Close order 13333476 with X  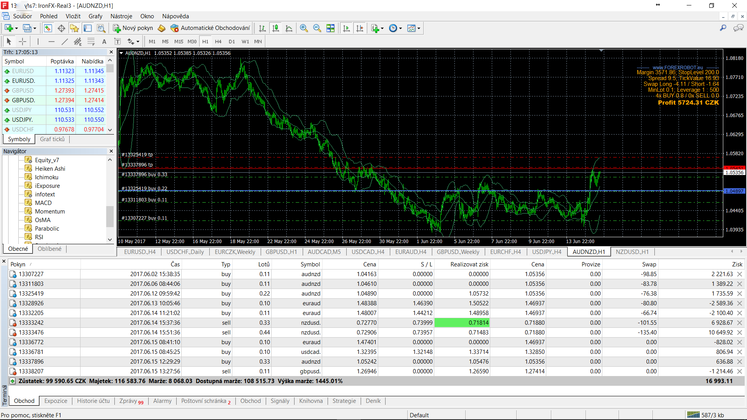[x=740, y=332]
